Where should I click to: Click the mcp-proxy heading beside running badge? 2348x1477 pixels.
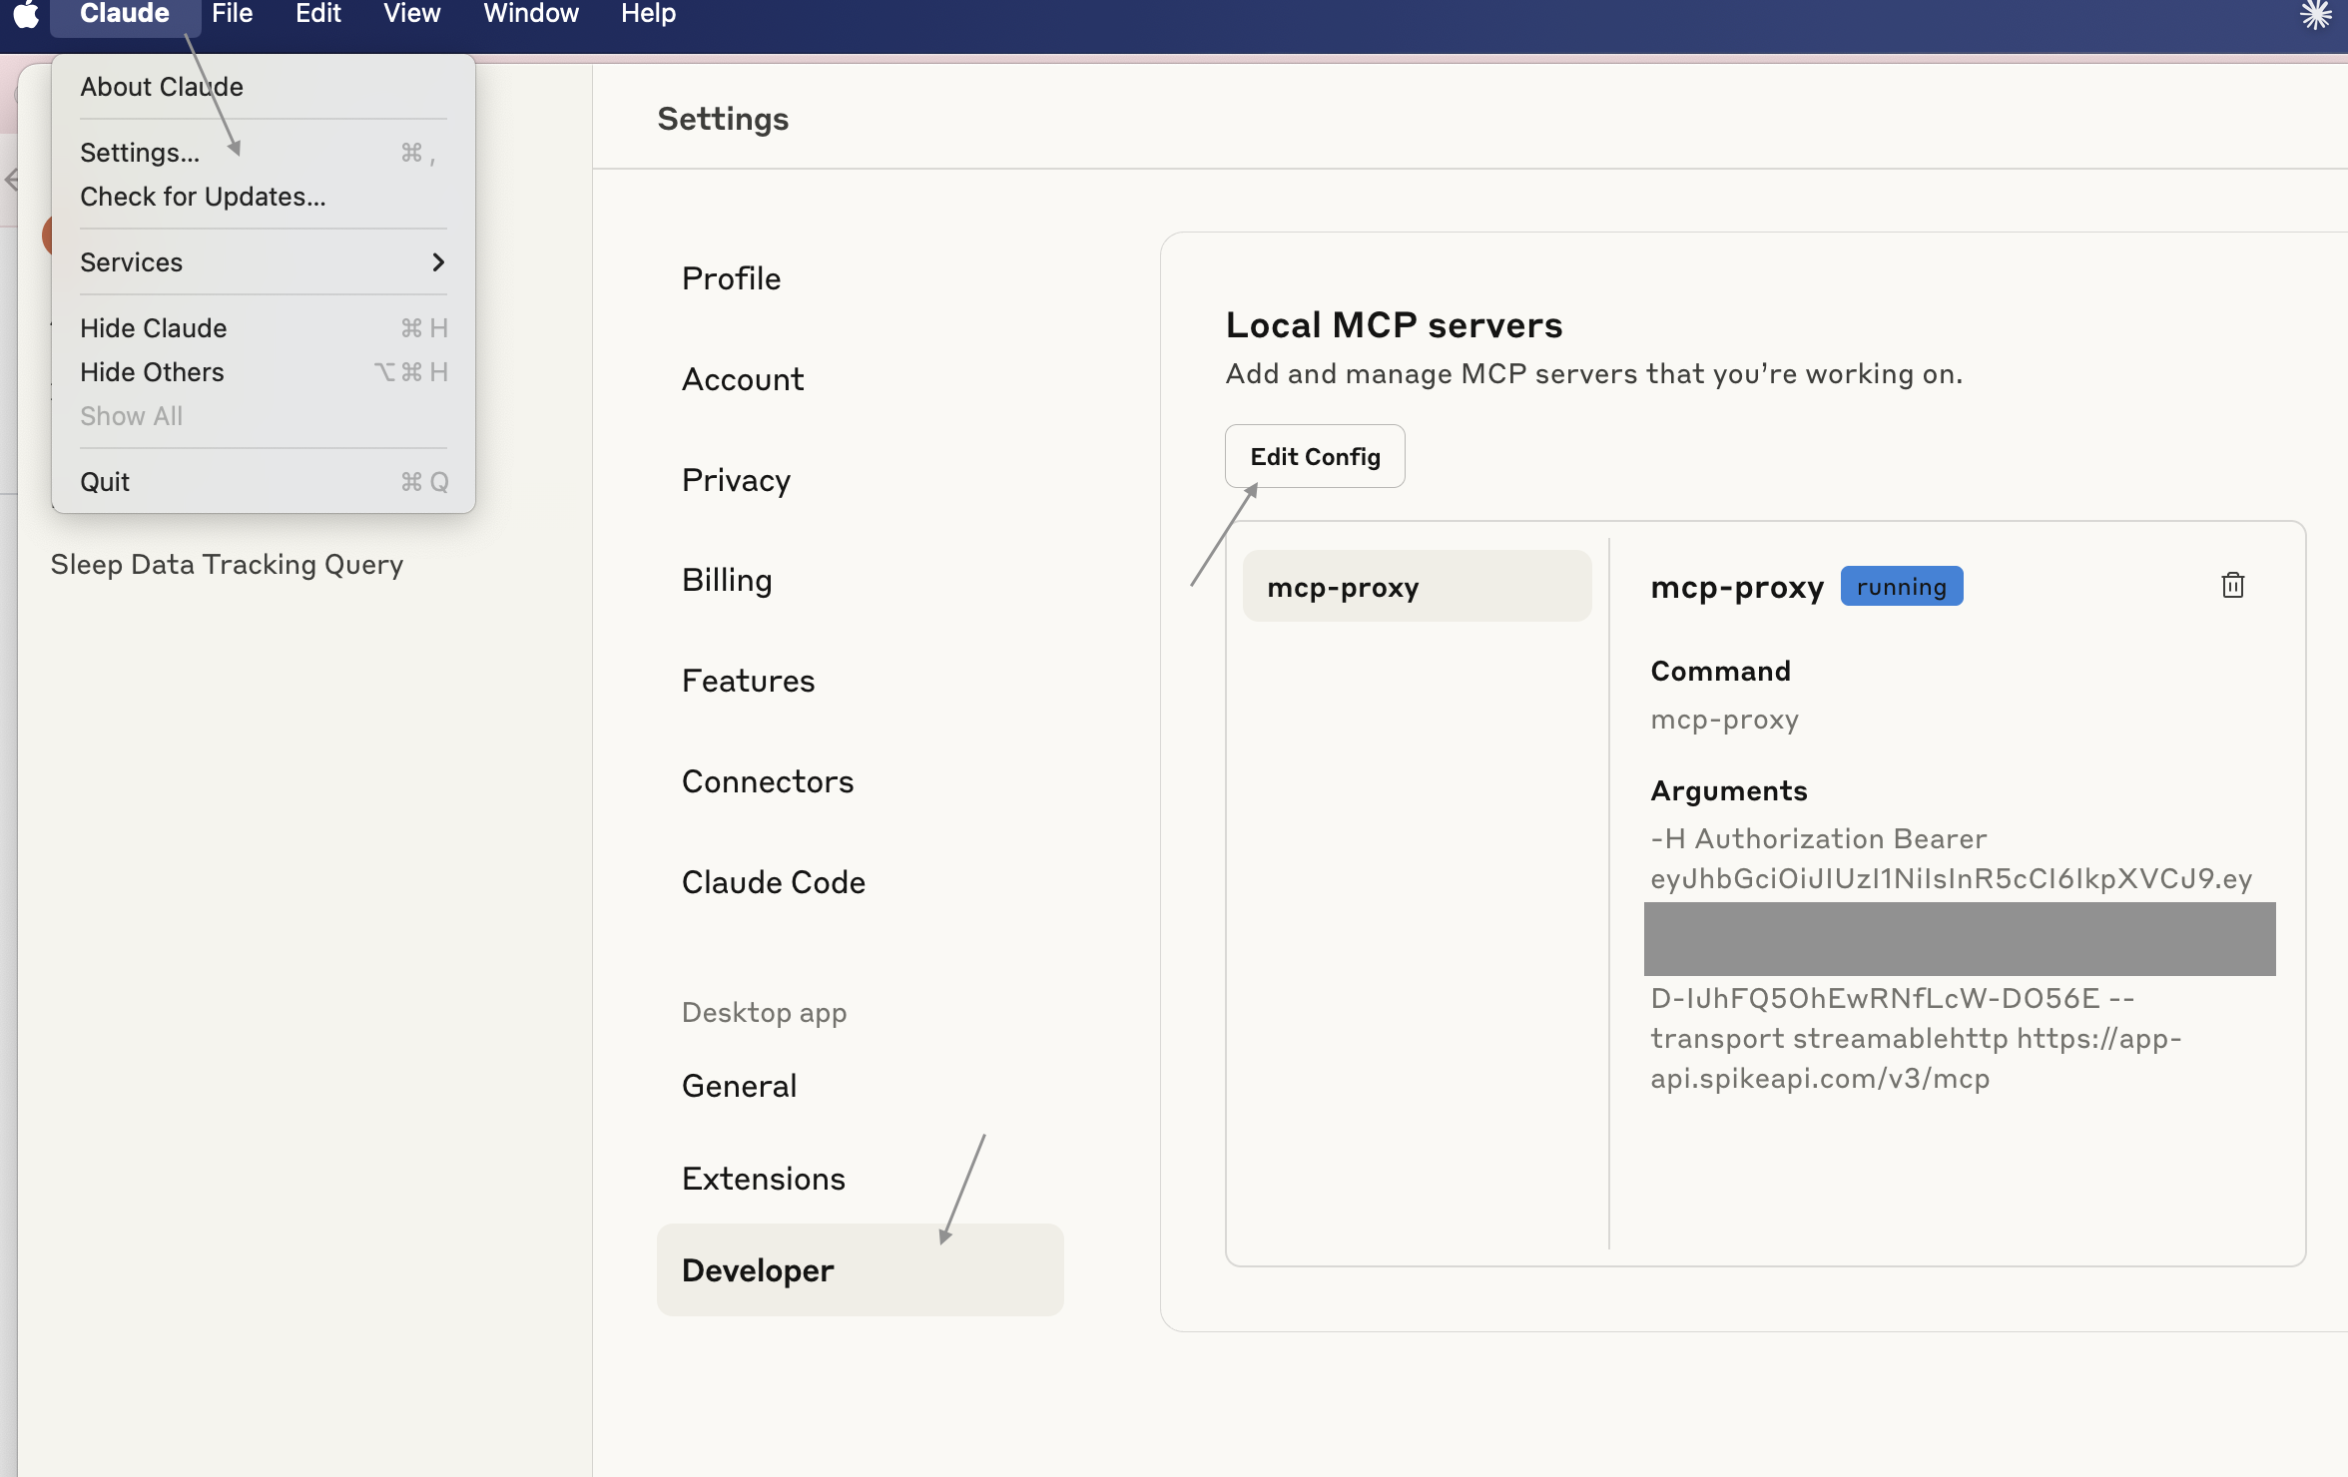[x=1737, y=587]
